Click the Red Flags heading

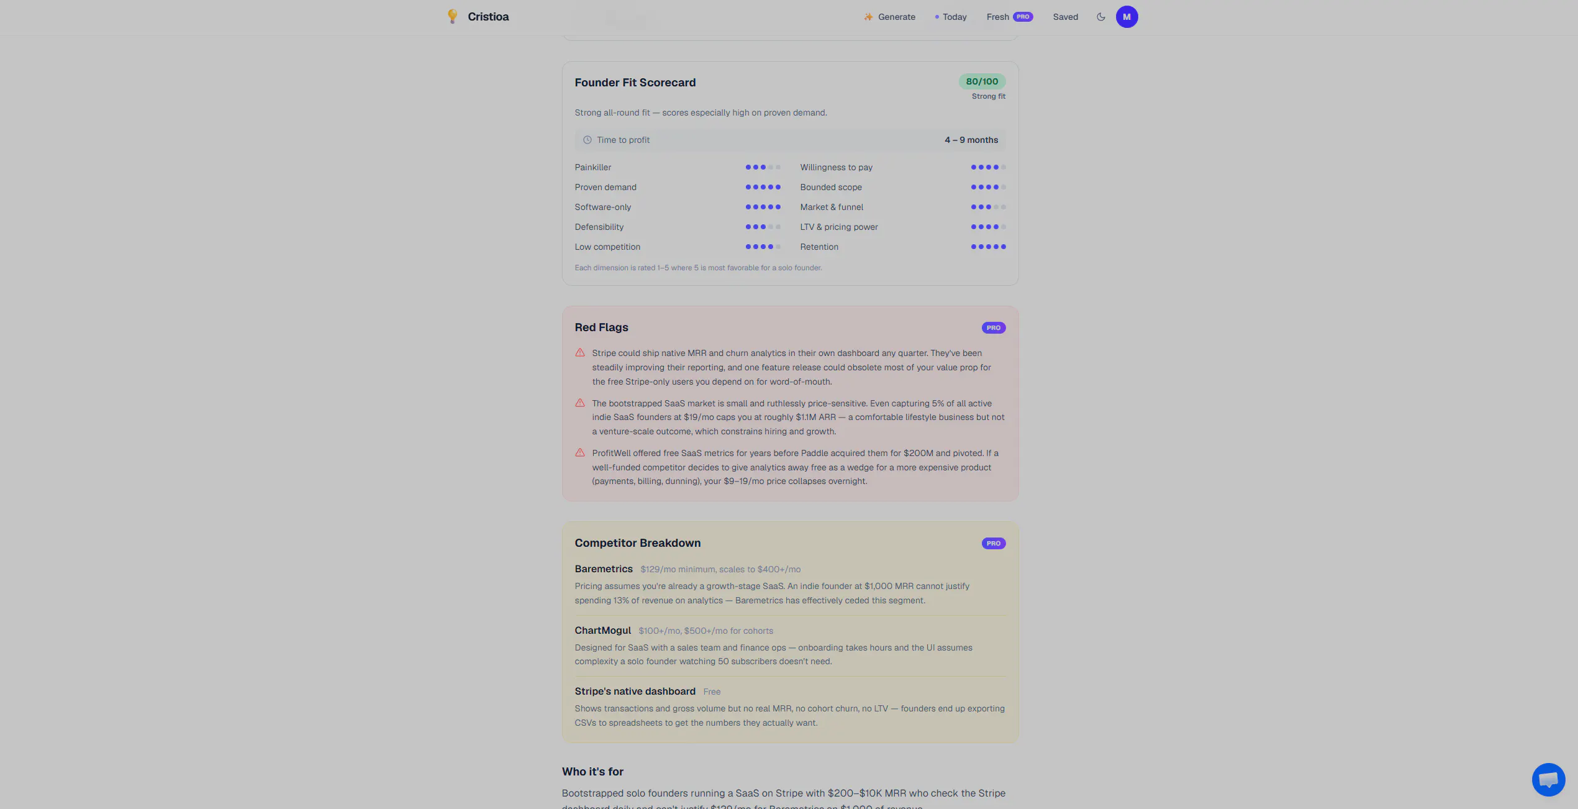point(601,327)
